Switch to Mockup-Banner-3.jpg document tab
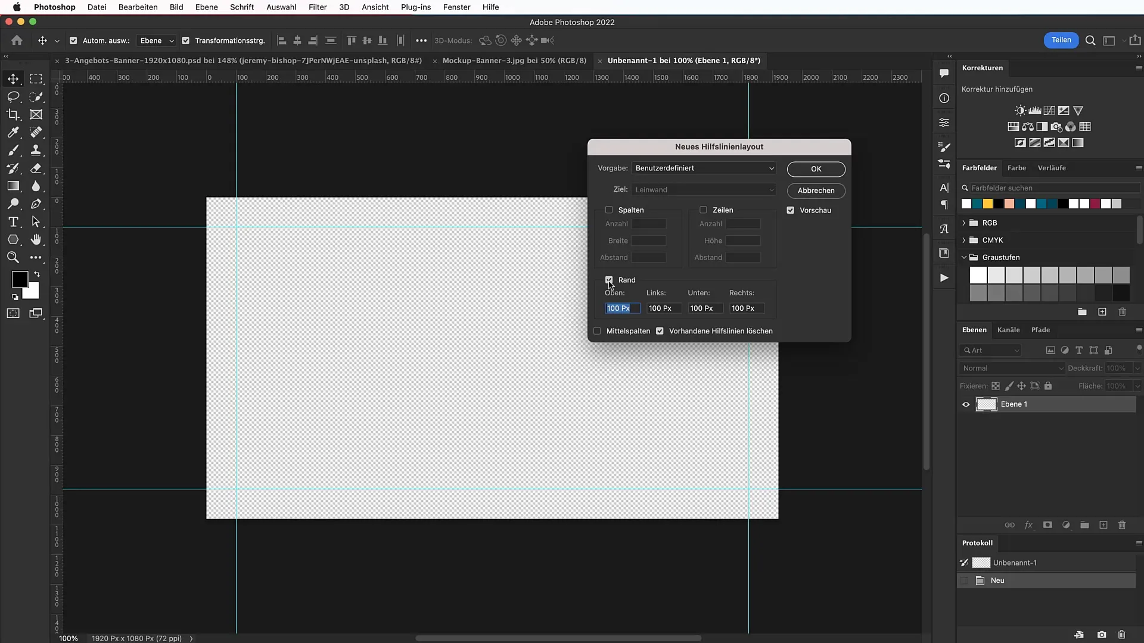The height and width of the screenshot is (643, 1144). pos(514,61)
